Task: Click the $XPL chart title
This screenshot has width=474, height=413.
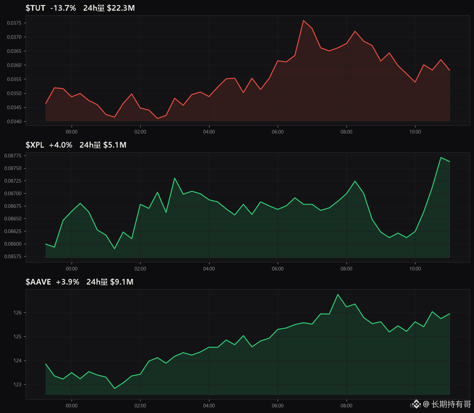Action: pos(35,145)
